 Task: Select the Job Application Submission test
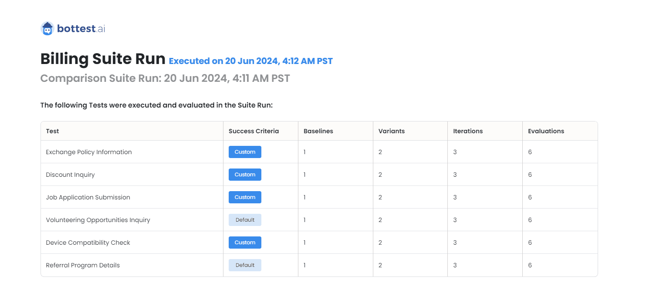(x=88, y=197)
